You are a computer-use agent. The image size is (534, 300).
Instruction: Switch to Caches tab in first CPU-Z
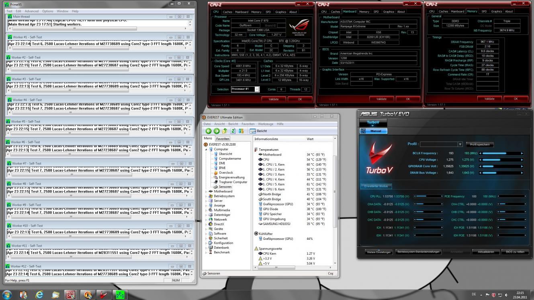coord(227,12)
